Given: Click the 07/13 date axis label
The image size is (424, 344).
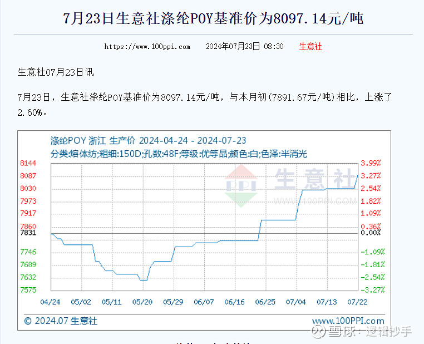Looking at the screenshot, I should pos(327,302).
